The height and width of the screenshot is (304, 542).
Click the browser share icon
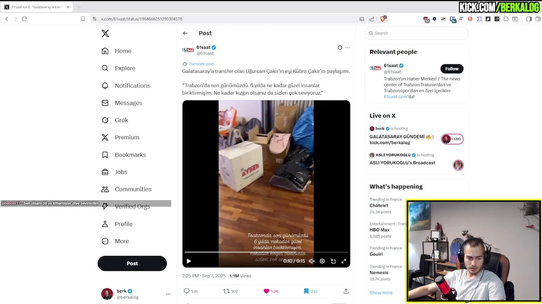pos(372,19)
